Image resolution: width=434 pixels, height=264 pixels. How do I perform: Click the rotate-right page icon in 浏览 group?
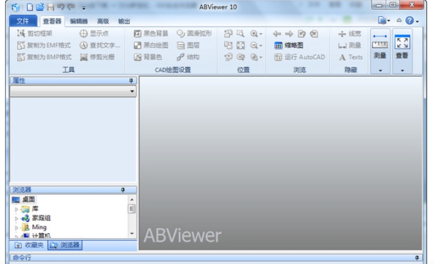pyautogui.click(x=313, y=34)
